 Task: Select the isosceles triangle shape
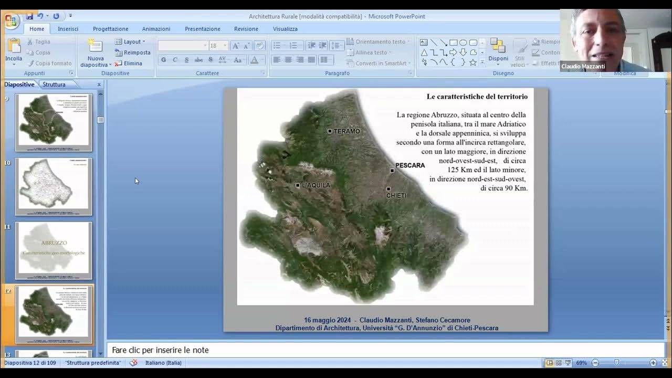tap(424, 52)
